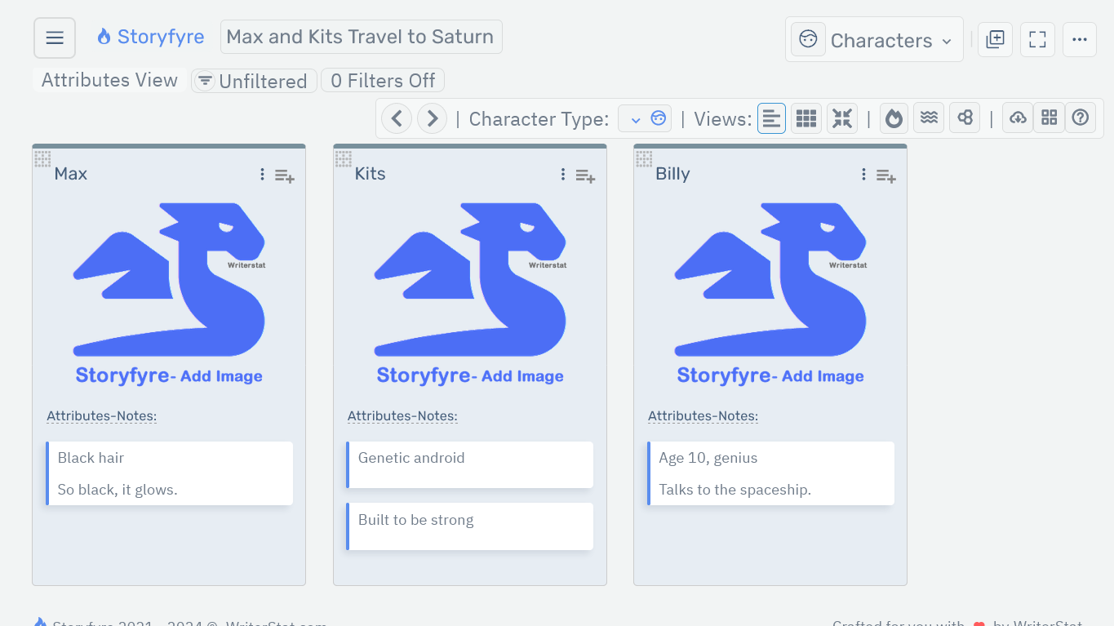The width and height of the screenshot is (1114, 626).
Task: Click the waves icon in the toolbar
Action: click(929, 118)
